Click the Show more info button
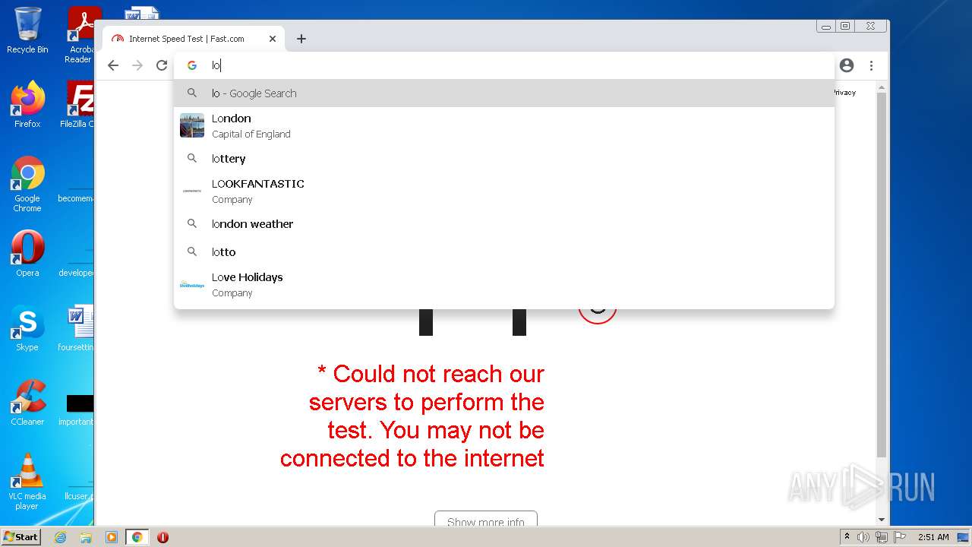Image resolution: width=972 pixels, height=547 pixels. click(x=486, y=520)
